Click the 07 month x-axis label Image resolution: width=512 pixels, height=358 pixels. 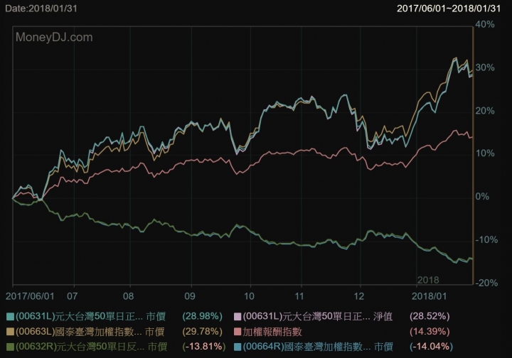72,296
